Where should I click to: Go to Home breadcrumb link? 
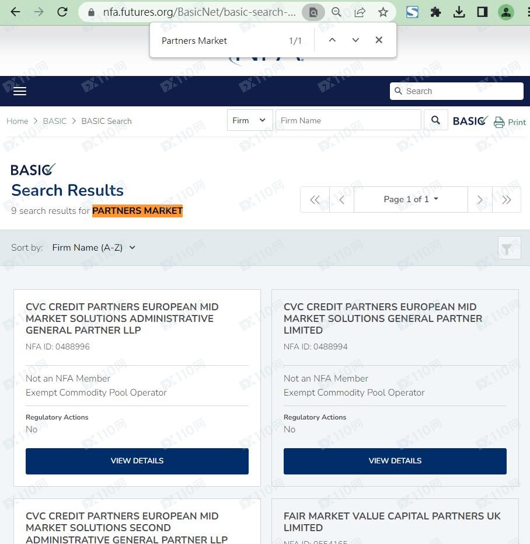pos(18,121)
